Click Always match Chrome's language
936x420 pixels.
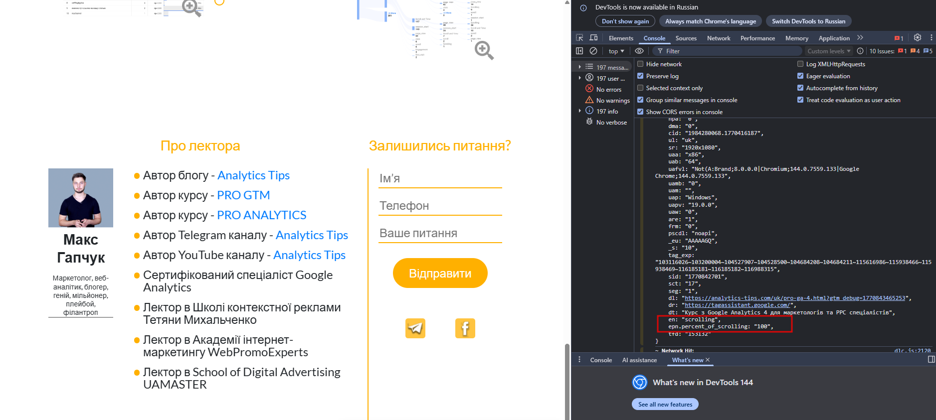tap(711, 21)
